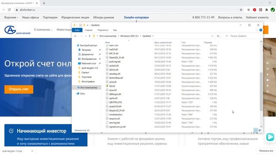Screen dimensions: 276x155
Task: Open the Файл tab in Explorer
Action: [77, 30]
